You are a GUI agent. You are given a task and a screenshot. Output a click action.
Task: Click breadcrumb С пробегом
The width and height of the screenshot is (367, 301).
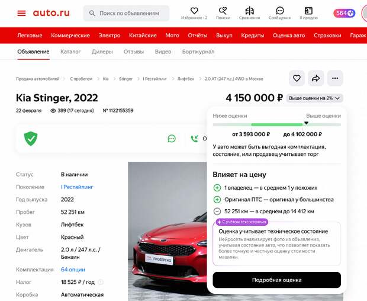(81, 79)
